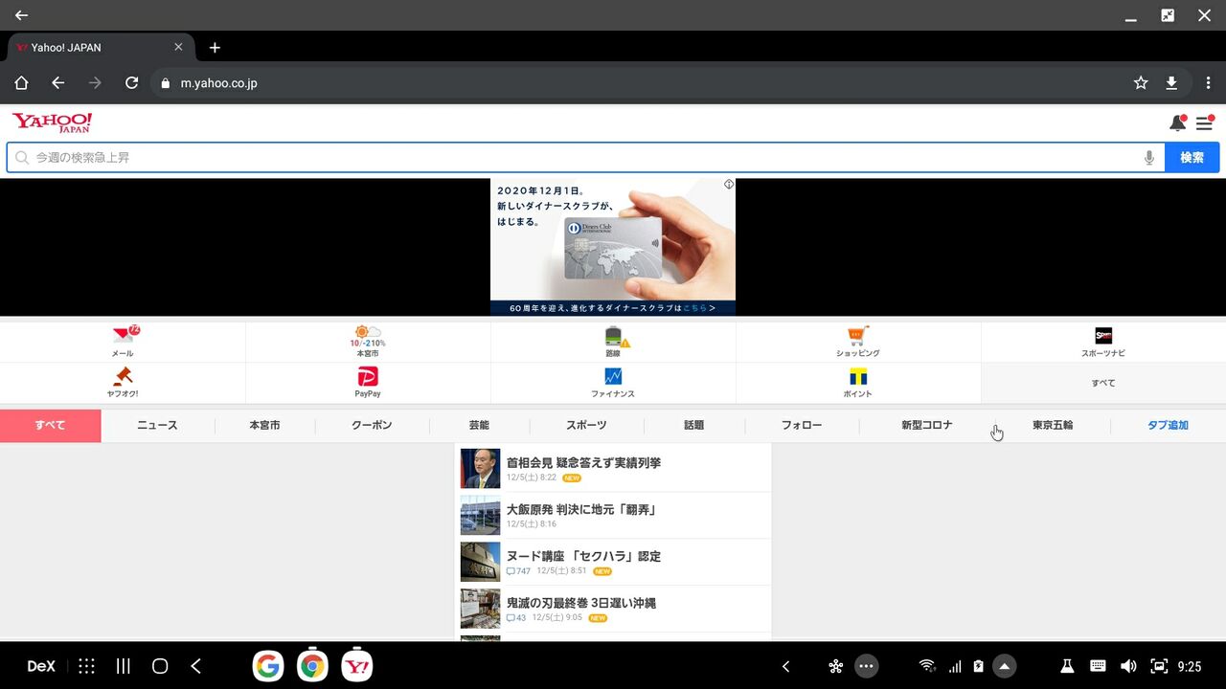The image size is (1226, 689).
Task: Click the Yahoo! JAPAN logo
Action: 52,122
